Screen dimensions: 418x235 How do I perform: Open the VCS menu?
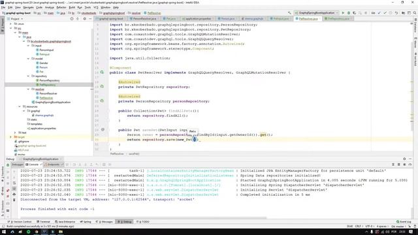tap(96, 7)
